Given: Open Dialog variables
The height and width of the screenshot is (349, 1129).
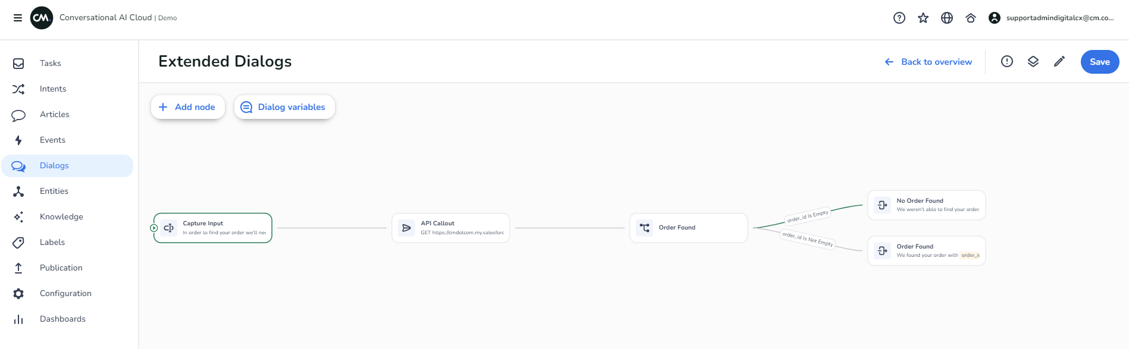Looking at the screenshot, I should pyautogui.click(x=284, y=107).
